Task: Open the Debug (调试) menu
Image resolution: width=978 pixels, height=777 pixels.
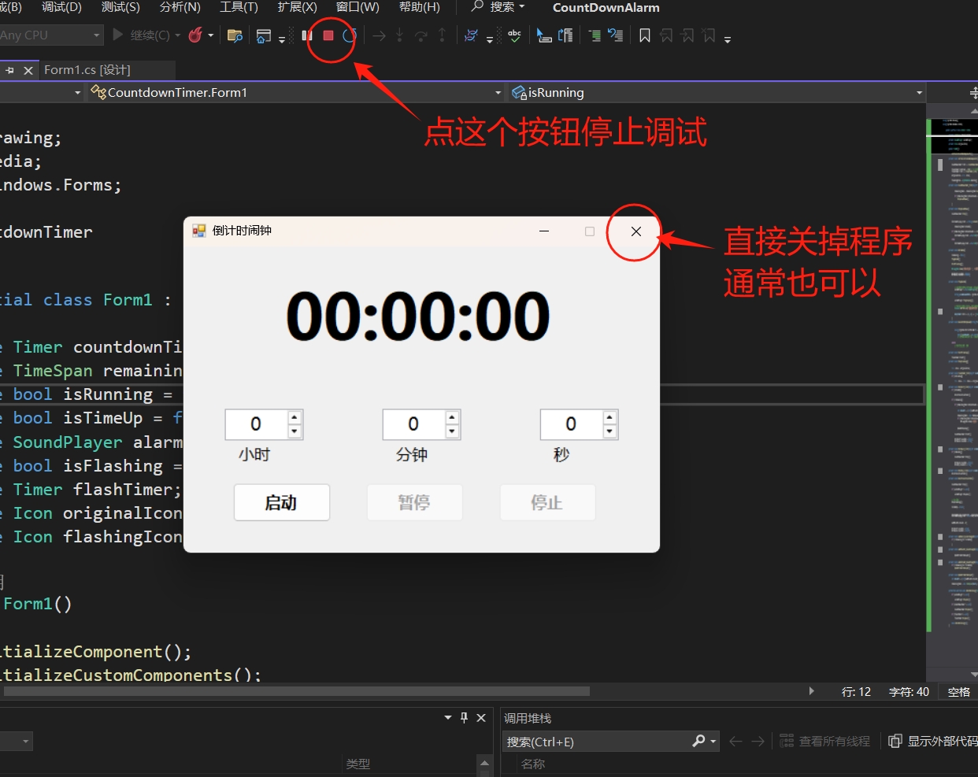Action: 61,7
